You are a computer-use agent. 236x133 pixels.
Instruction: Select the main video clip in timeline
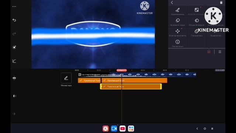click(x=137, y=75)
